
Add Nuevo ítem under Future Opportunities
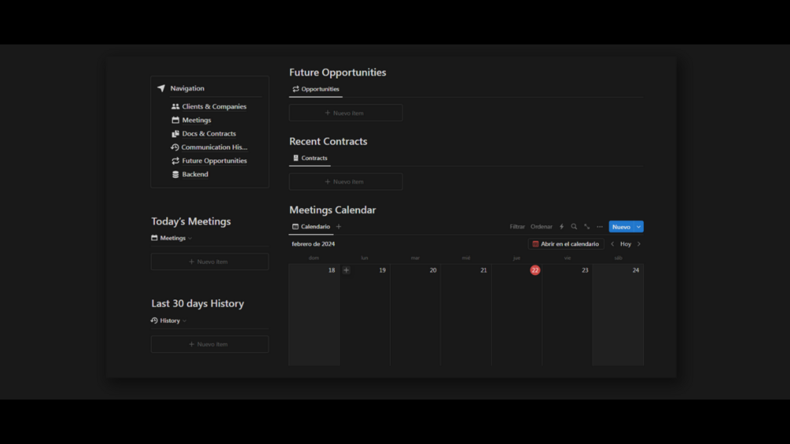(346, 112)
